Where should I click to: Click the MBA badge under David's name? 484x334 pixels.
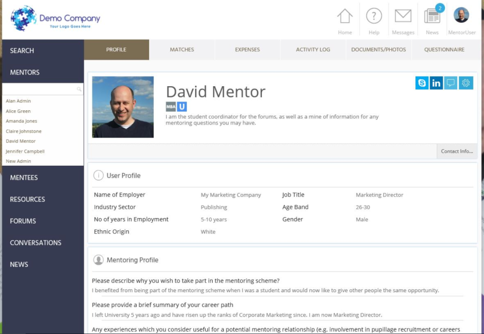point(170,106)
